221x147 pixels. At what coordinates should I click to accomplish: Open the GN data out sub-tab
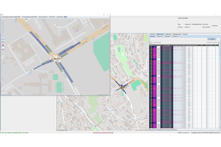pyautogui.click(x=160, y=36)
